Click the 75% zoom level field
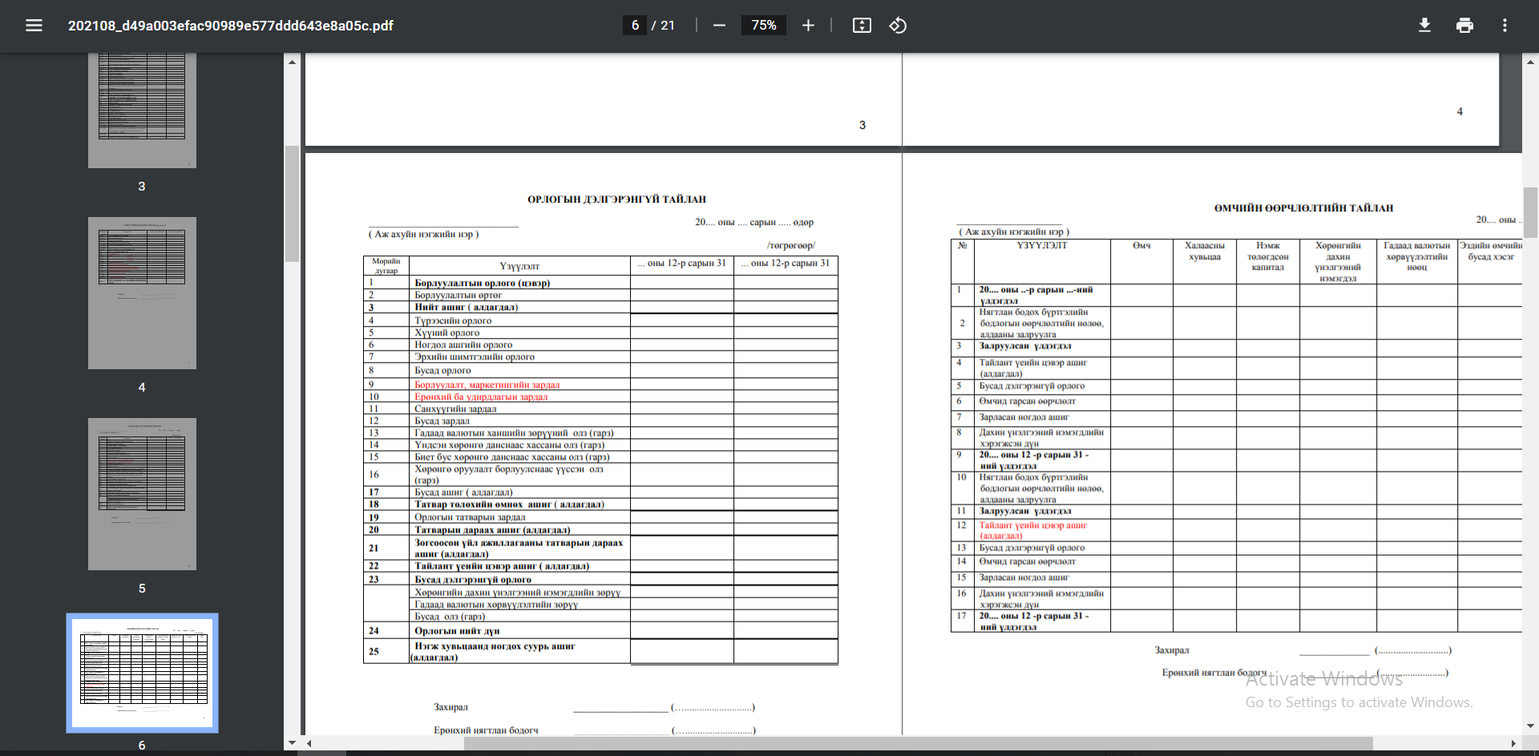This screenshot has width=1539, height=756. 763,26
